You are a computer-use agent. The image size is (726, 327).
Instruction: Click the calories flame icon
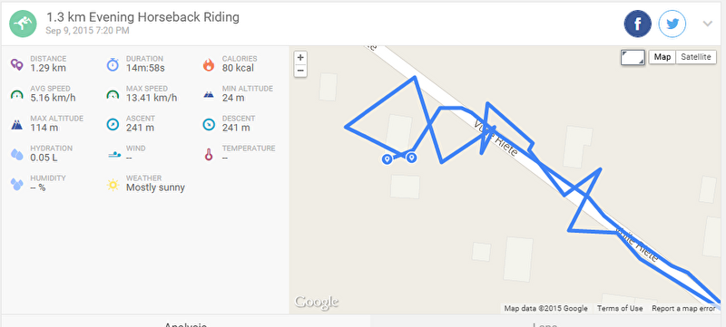click(209, 64)
